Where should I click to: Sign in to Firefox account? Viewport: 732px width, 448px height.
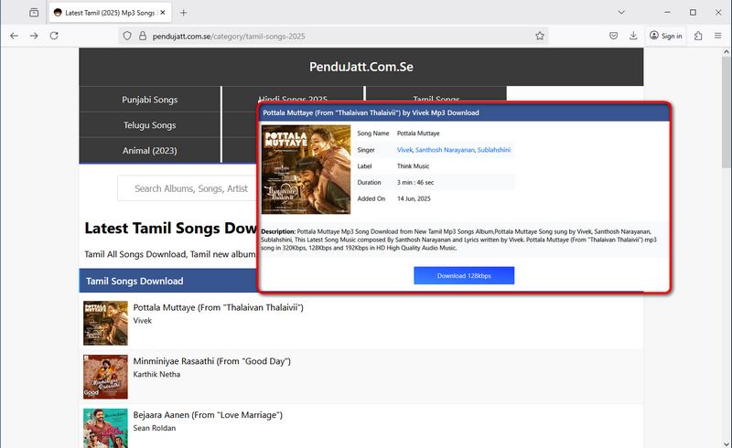point(666,36)
